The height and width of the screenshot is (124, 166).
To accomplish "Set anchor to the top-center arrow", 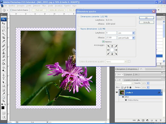I will coord(112,46).
